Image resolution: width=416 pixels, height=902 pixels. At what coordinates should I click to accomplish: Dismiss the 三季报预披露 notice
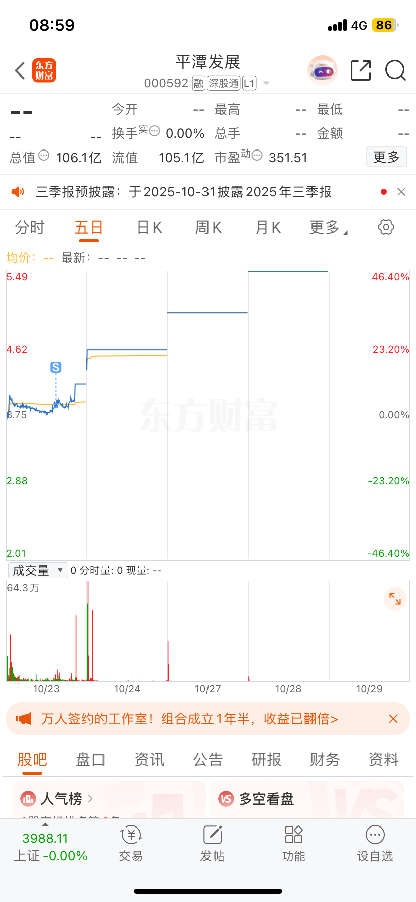click(x=401, y=192)
